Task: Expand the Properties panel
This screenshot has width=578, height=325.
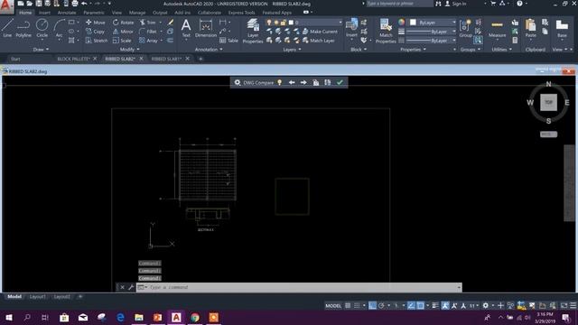Action: [413, 50]
